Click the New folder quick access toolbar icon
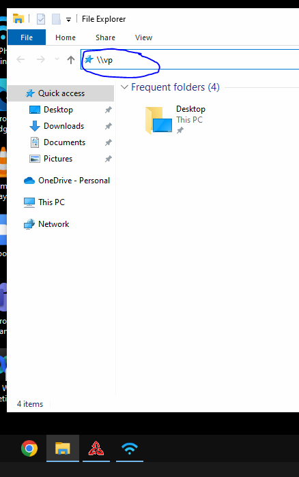Image resolution: width=299 pixels, height=477 pixels. tap(56, 19)
